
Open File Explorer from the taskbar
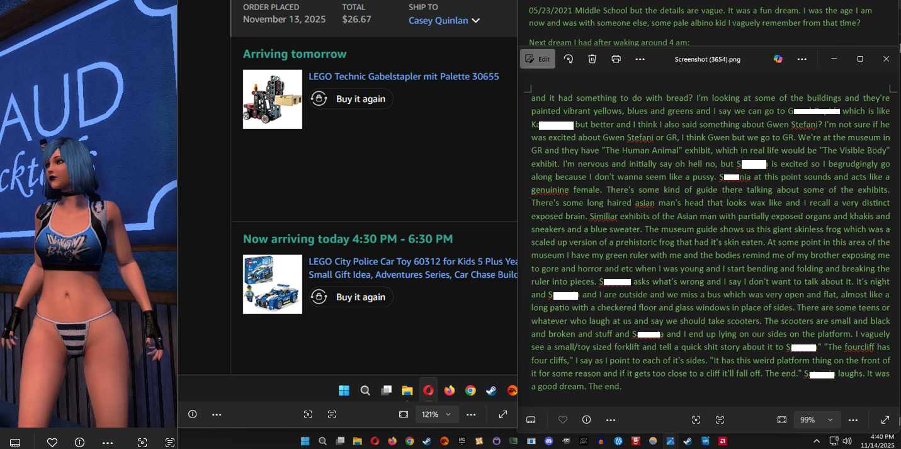tap(357, 441)
